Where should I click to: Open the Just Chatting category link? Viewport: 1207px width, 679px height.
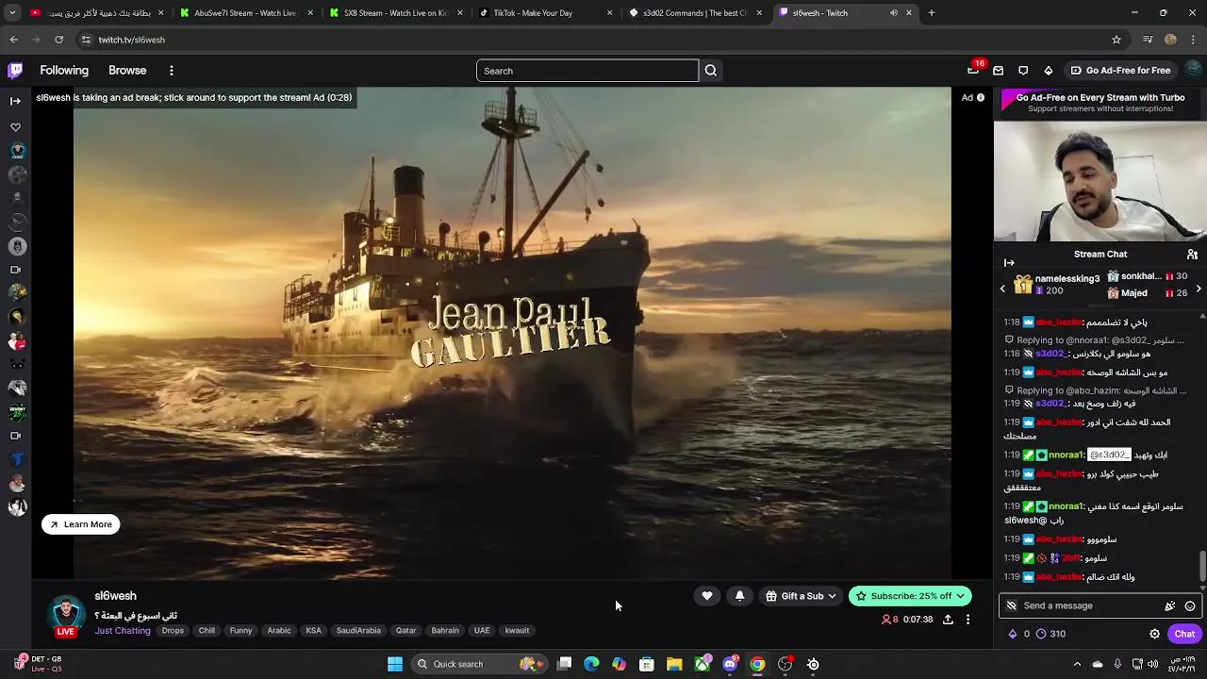pos(123,630)
